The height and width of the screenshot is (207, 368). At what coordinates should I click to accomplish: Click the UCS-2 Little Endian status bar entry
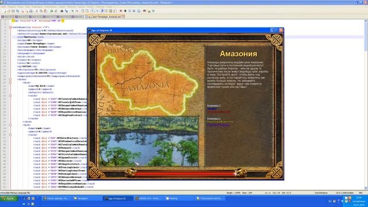click(344, 193)
